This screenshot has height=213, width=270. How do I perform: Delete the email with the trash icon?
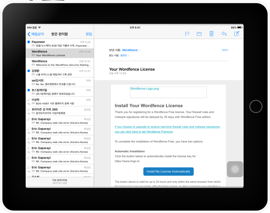pyautogui.click(x=212, y=33)
